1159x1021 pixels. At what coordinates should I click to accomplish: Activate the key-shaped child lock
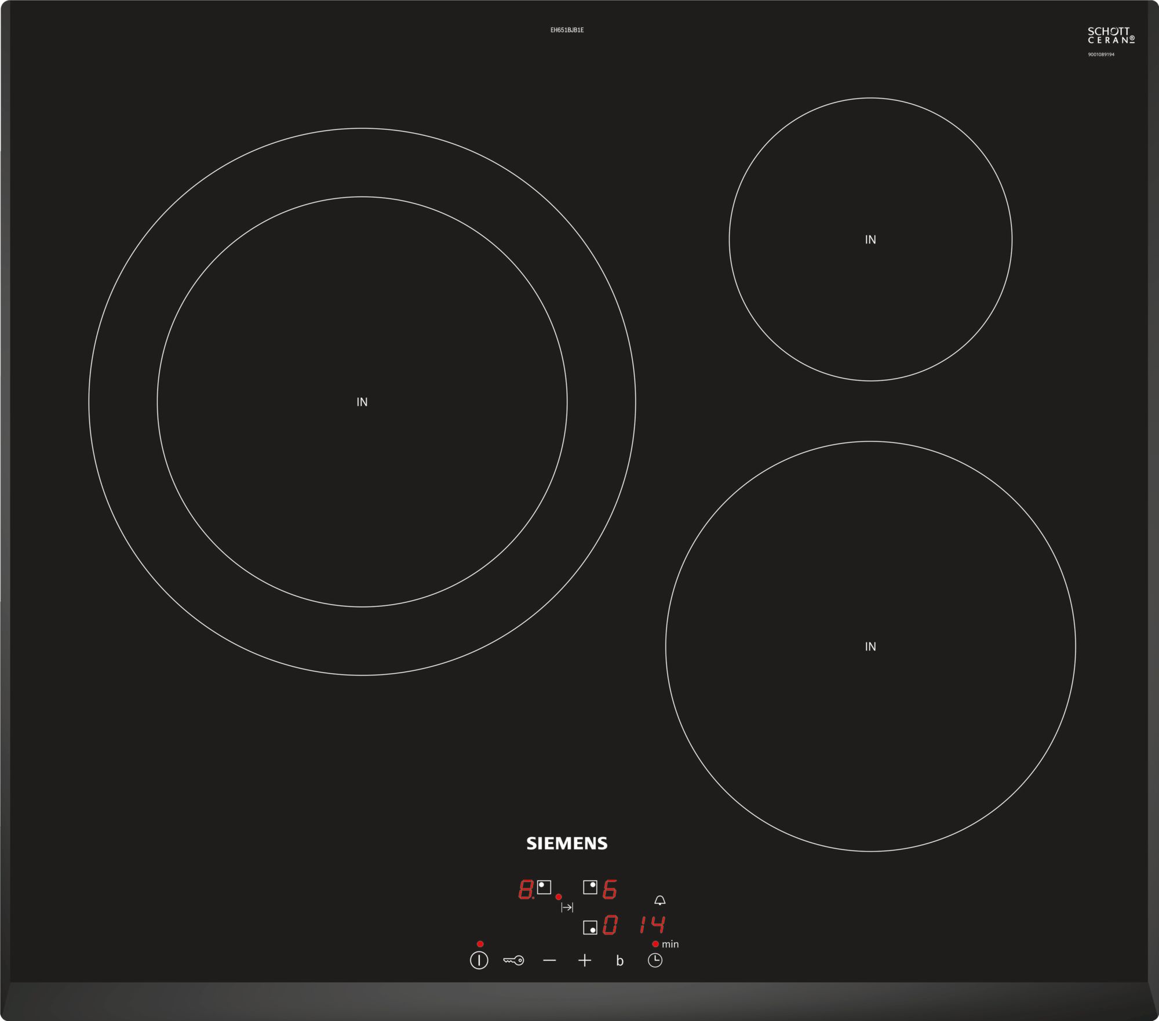point(513,961)
